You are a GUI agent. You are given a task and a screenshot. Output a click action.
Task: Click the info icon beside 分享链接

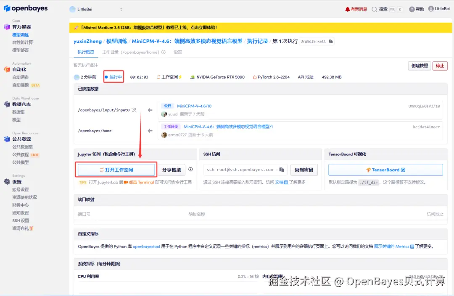[x=190, y=169]
